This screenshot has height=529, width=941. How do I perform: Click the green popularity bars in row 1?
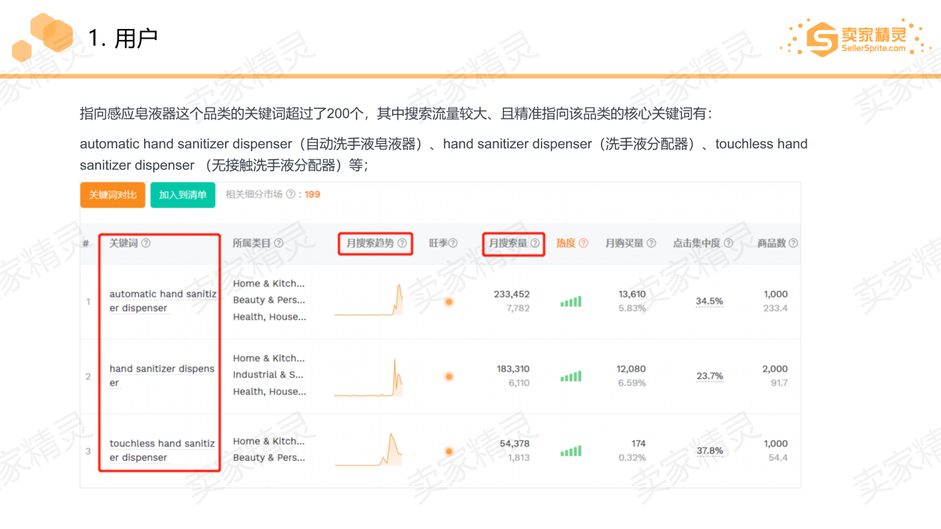point(570,301)
